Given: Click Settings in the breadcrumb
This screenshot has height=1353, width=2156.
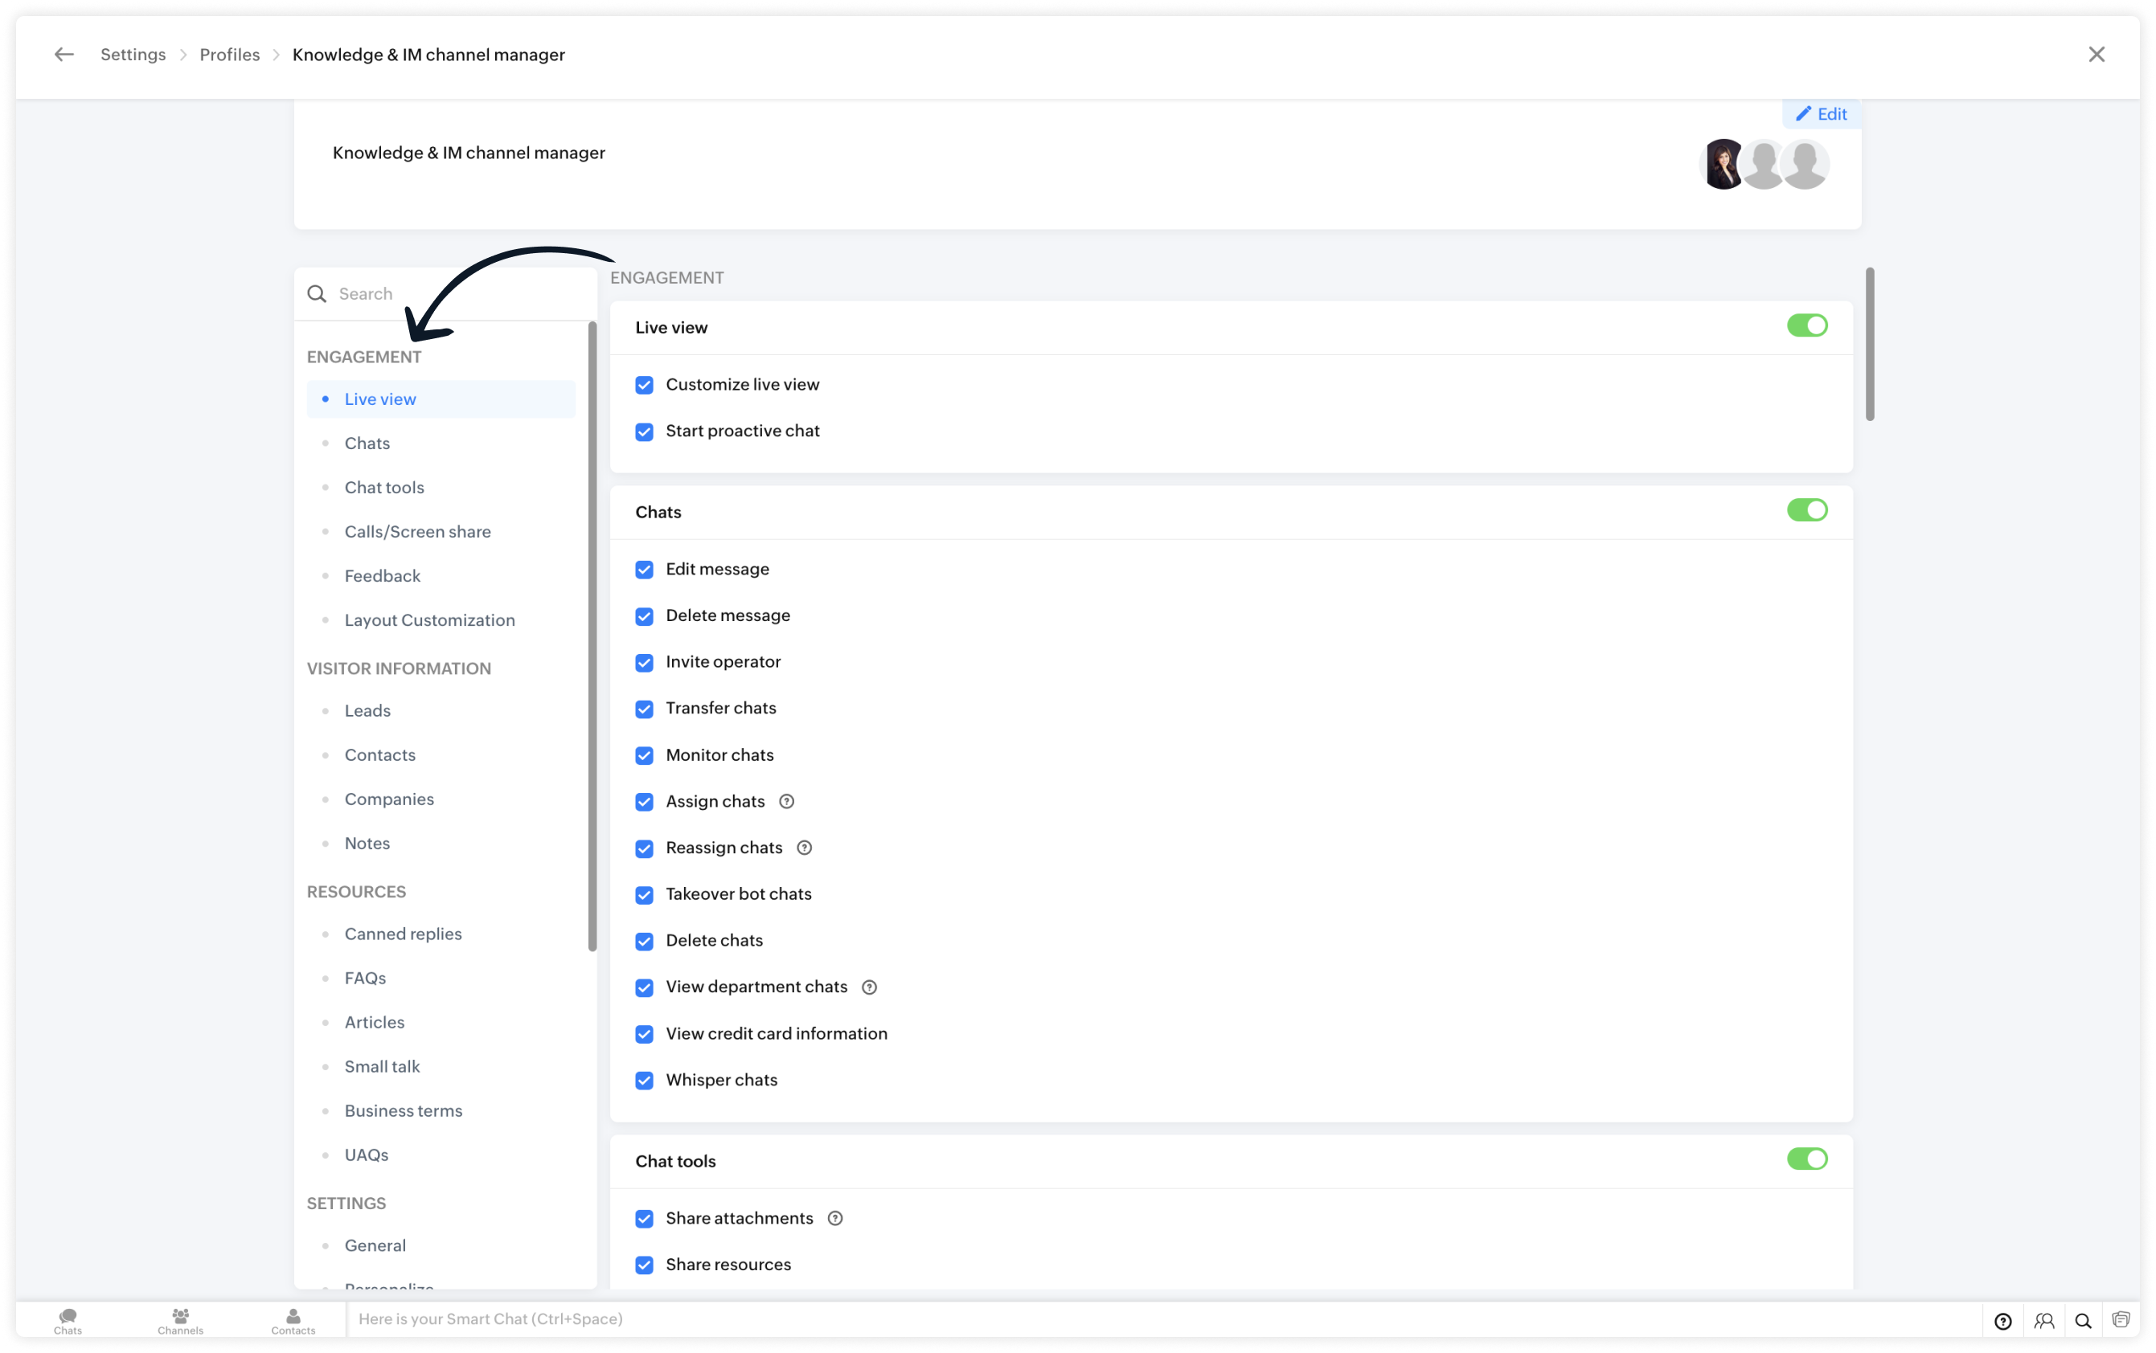Looking at the screenshot, I should 133,55.
